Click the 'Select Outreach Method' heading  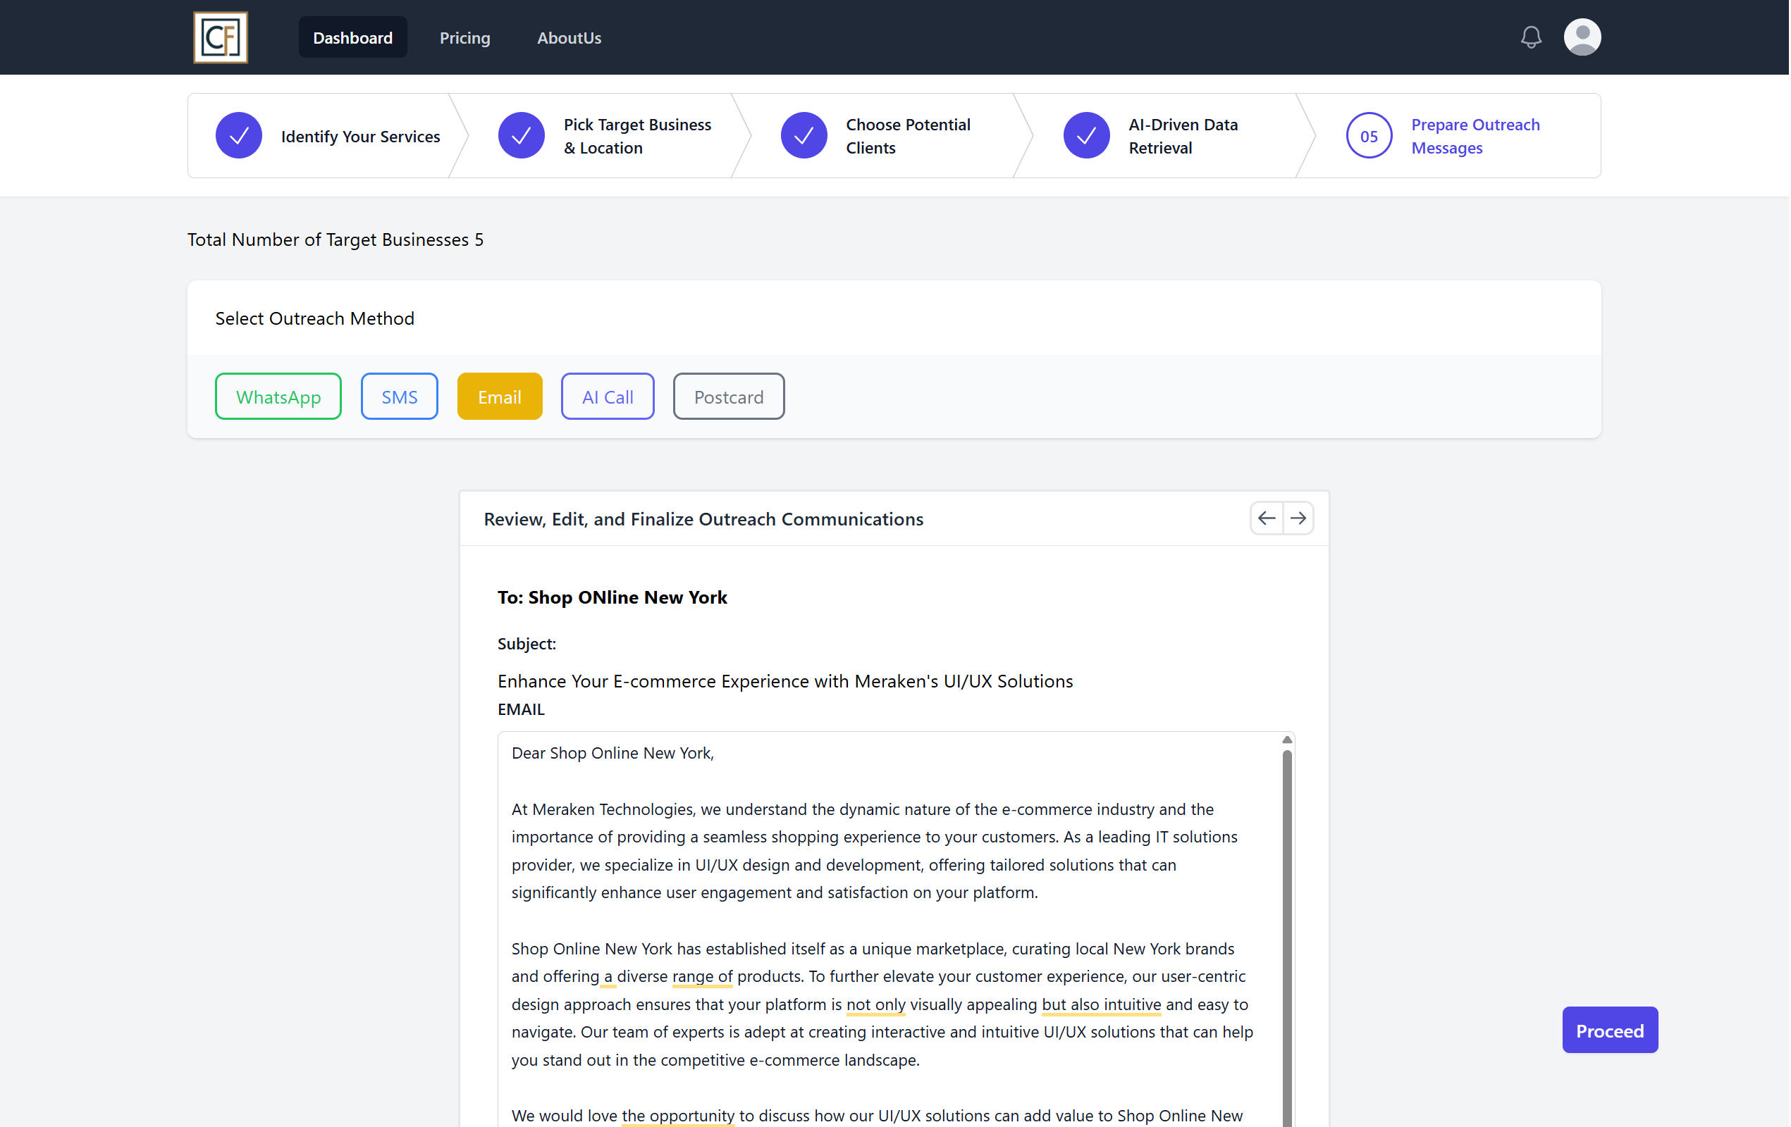coord(314,318)
